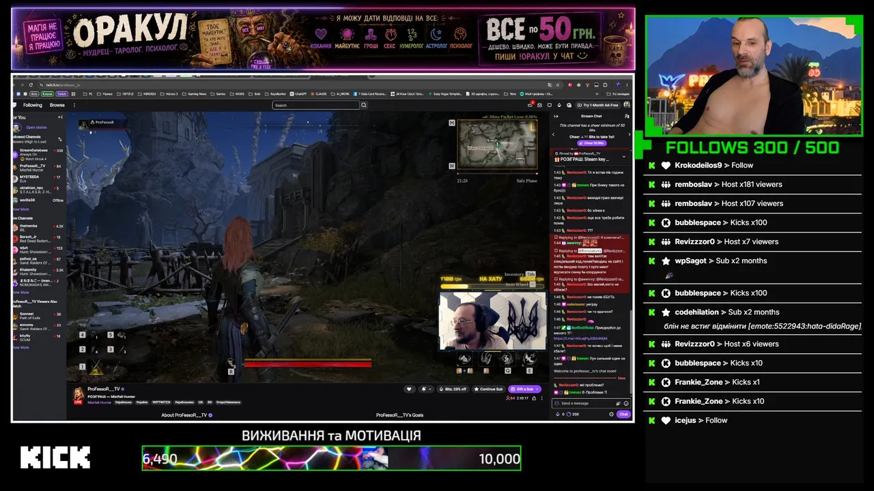Open ProFessoR__TV channel name below video
This screenshot has height=491, width=874.
click(104, 389)
